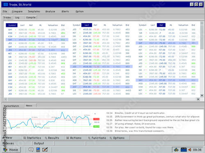Click the vertical scrollbar down arrow

pyautogui.click(x=202, y=95)
